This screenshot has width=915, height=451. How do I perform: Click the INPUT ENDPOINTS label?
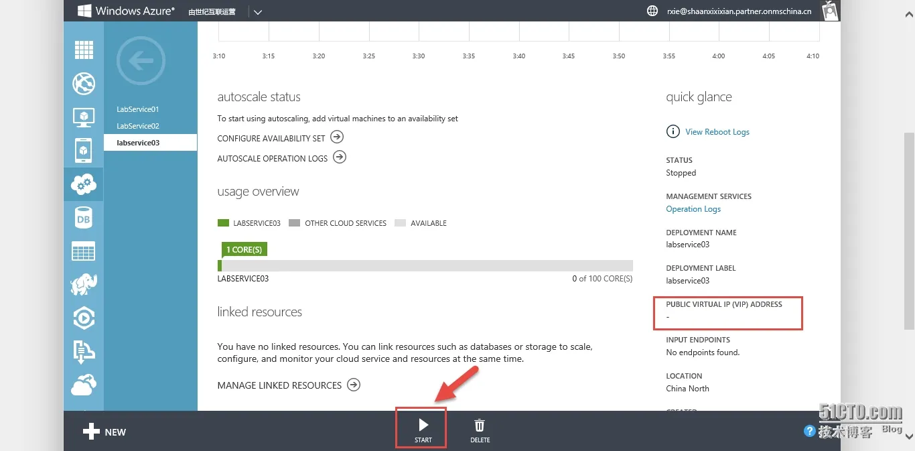tap(698, 340)
